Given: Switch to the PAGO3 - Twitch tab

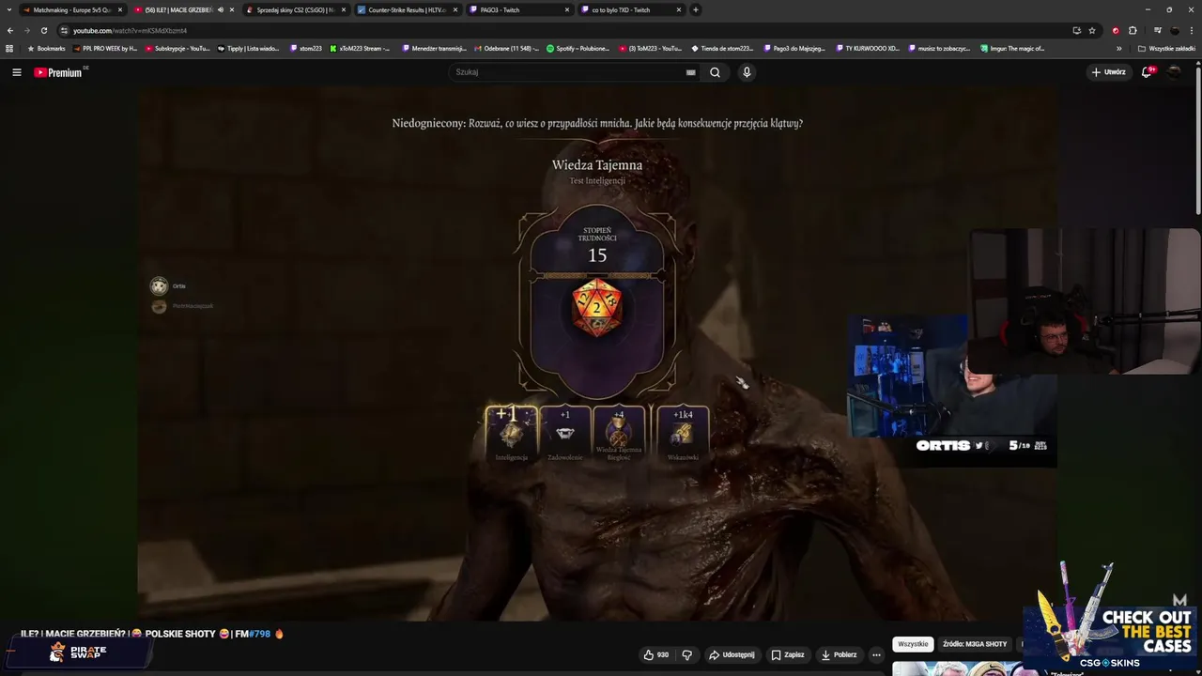Looking at the screenshot, I should tap(518, 9).
